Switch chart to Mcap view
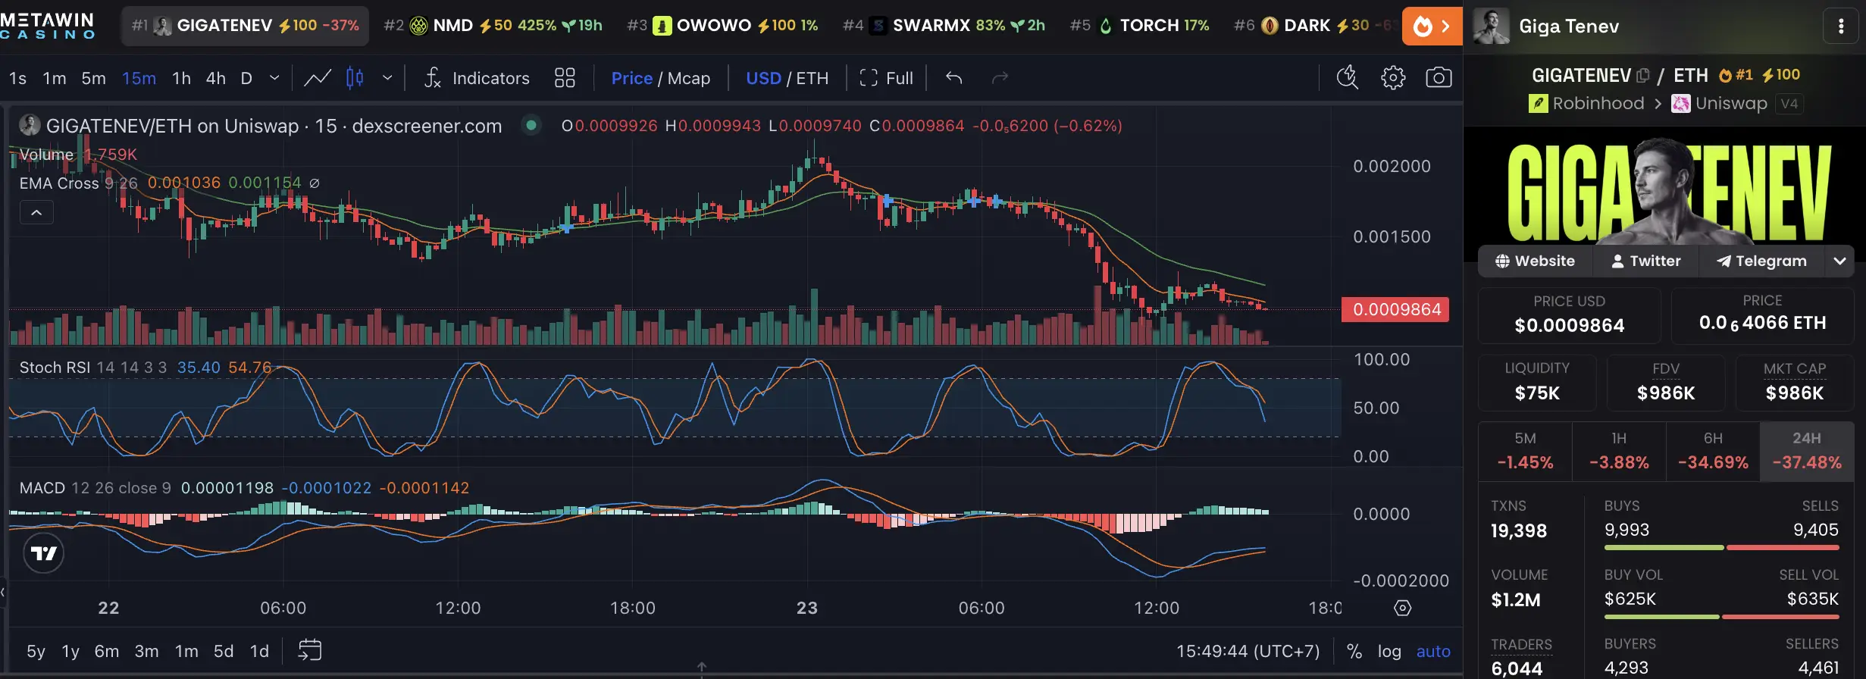1866x679 pixels. [689, 78]
